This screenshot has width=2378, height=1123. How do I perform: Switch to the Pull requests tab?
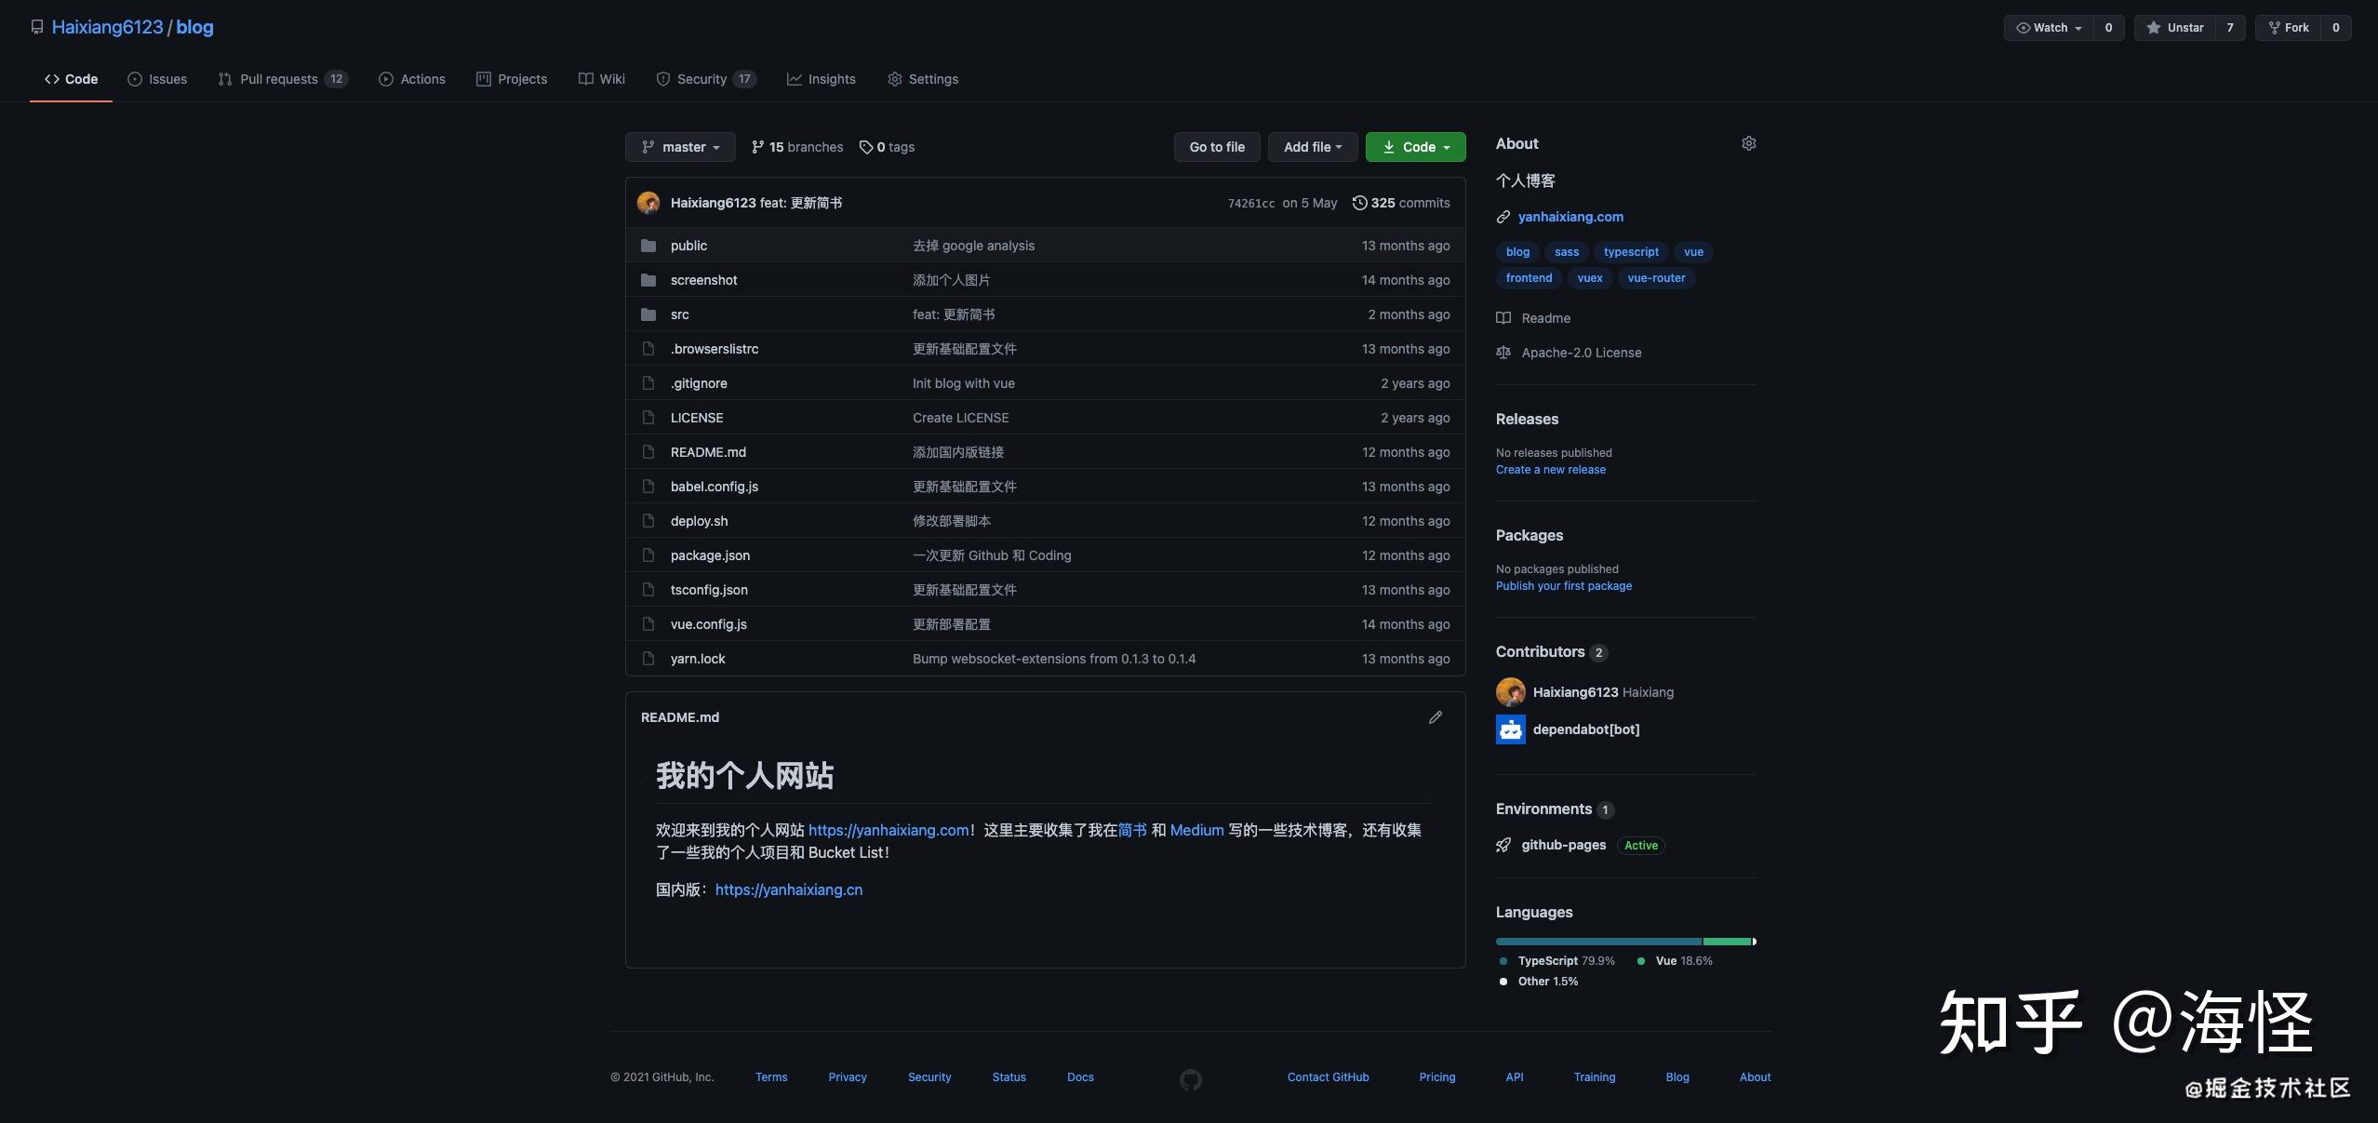(x=282, y=79)
